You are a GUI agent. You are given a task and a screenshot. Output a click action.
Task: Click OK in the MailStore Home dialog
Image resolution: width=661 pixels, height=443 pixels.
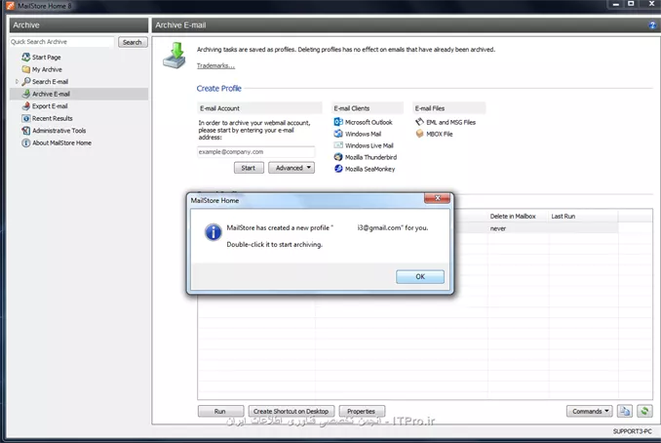(420, 277)
